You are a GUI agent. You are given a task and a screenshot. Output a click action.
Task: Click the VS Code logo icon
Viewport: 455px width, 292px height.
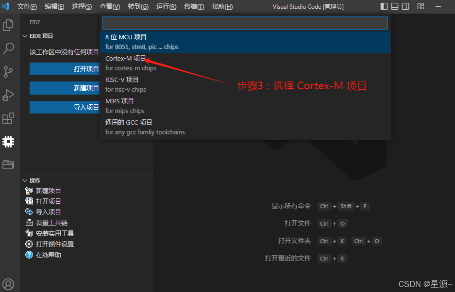point(5,6)
